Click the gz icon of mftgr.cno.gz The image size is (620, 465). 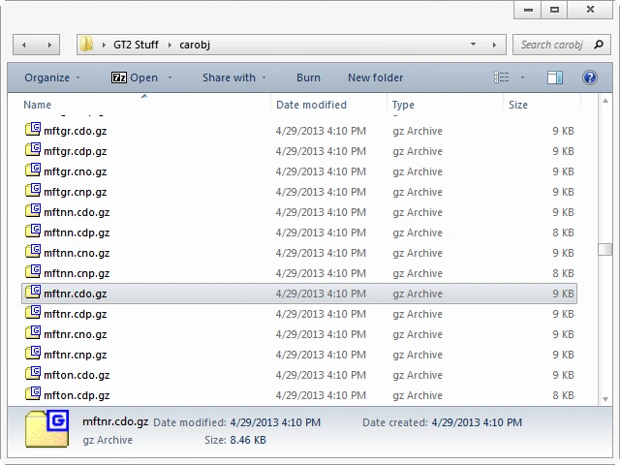(33, 170)
